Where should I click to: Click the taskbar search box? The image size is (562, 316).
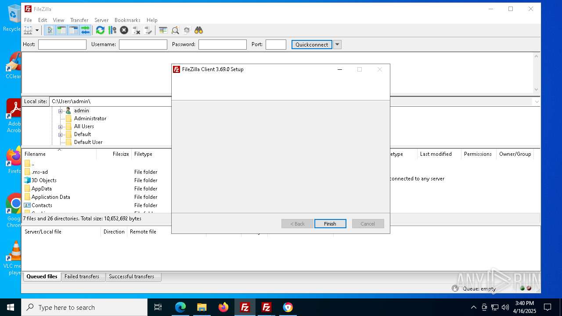pos(84,307)
